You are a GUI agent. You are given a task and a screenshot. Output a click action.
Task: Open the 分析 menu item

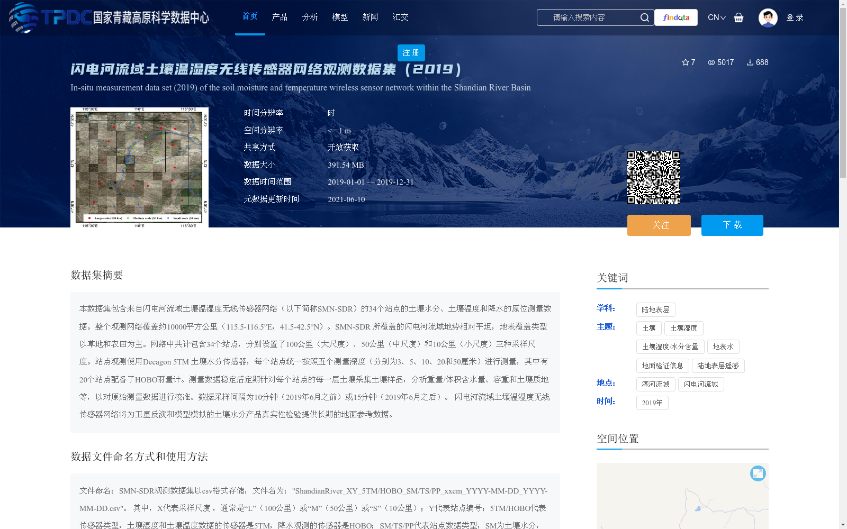pos(310,17)
